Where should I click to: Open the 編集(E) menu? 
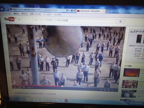[x=16, y=14]
